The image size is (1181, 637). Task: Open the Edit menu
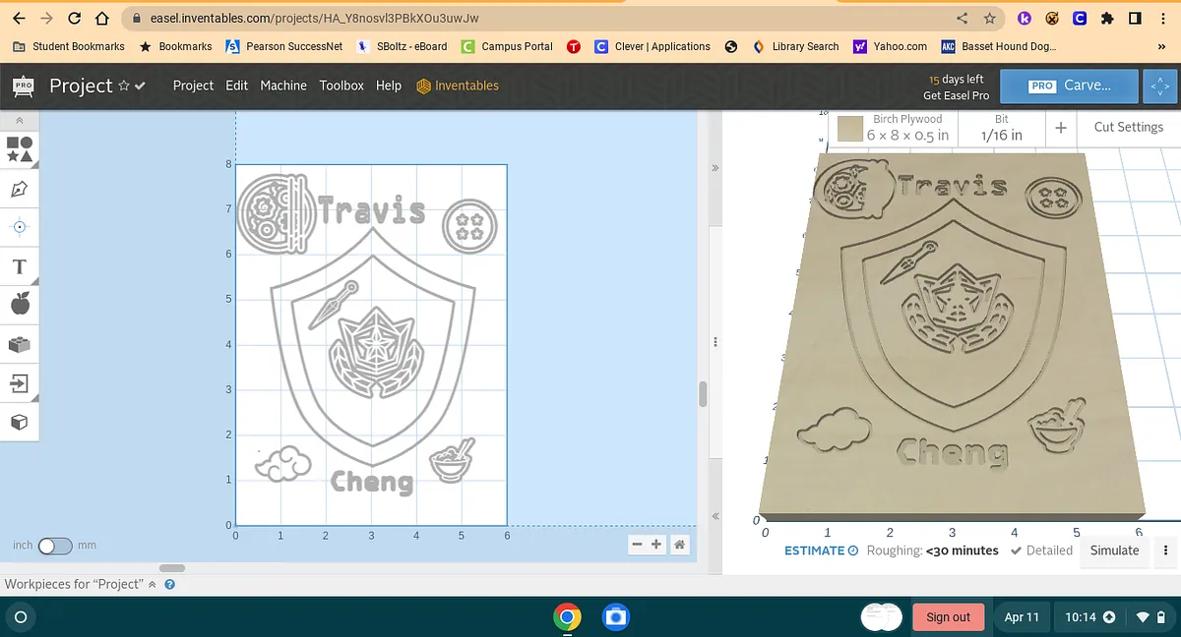click(236, 86)
